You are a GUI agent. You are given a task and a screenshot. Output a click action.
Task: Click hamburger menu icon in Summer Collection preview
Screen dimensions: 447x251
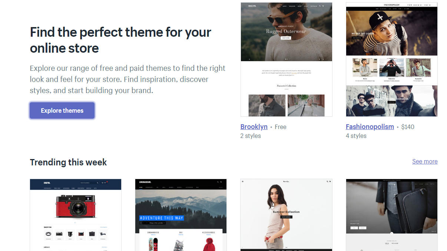pos(243,182)
